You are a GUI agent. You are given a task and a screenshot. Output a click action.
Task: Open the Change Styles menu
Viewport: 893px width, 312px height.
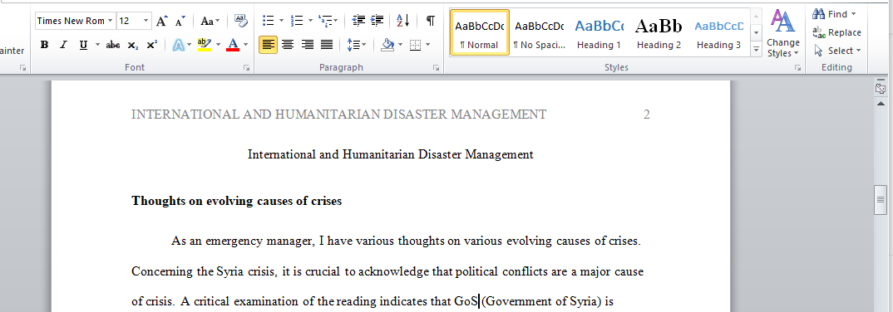[x=783, y=33]
